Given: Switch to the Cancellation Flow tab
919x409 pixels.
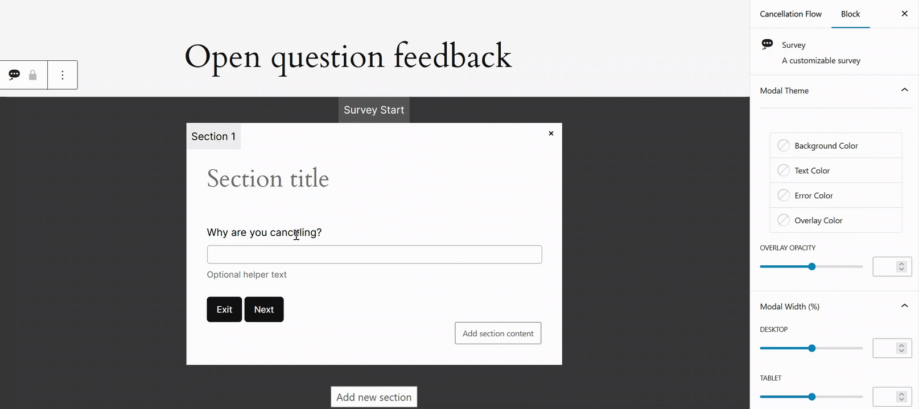Looking at the screenshot, I should click(x=790, y=14).
